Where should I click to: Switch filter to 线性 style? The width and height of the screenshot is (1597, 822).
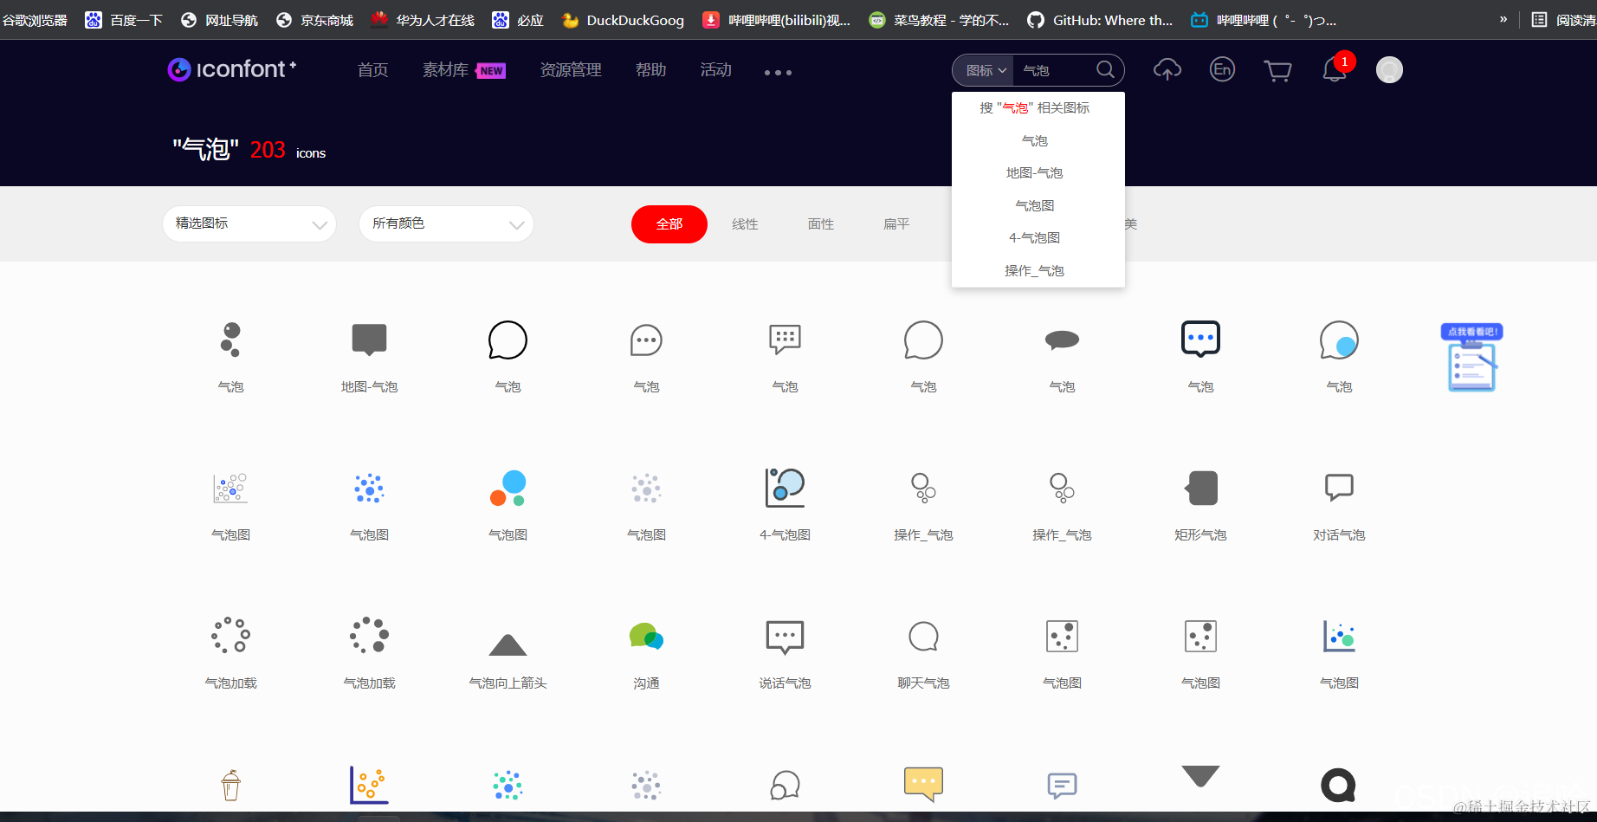click(745, 223)
